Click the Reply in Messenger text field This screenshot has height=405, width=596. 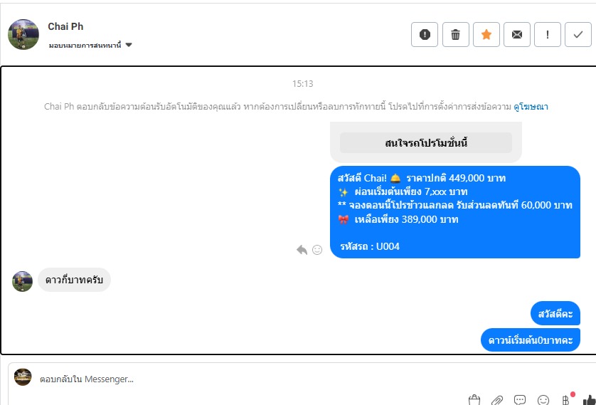click(x=300, y=379)
